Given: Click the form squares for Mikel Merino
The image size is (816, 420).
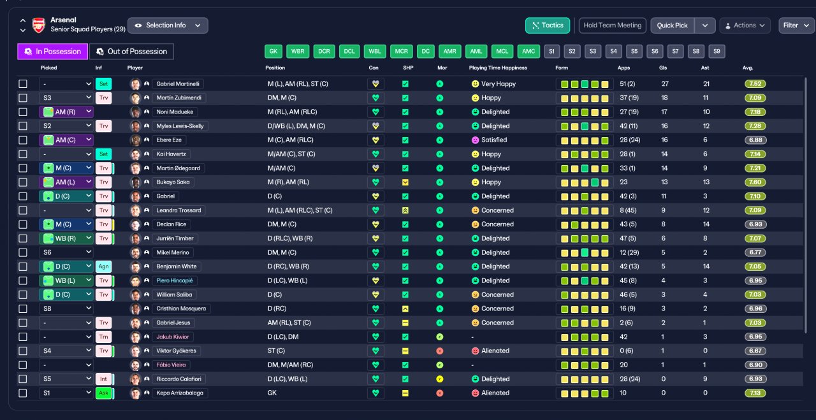Looking at the screenshot, I should (x=584, y=252).
